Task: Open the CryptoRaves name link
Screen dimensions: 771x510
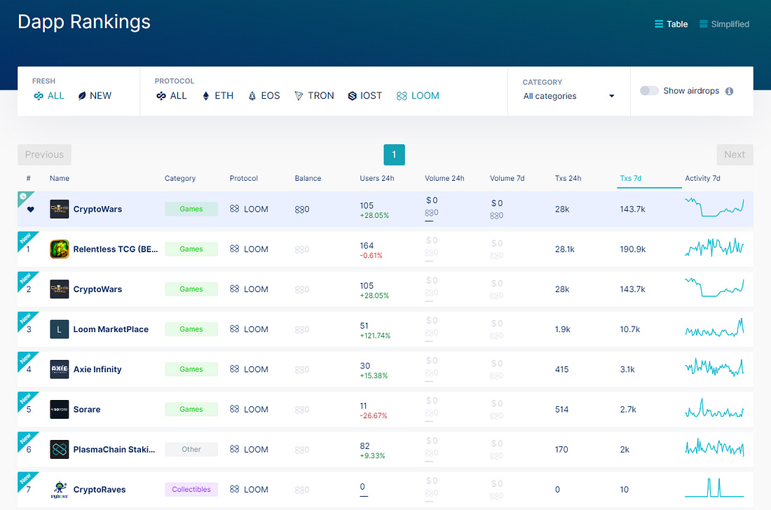Action: click(x=100, y=490)
